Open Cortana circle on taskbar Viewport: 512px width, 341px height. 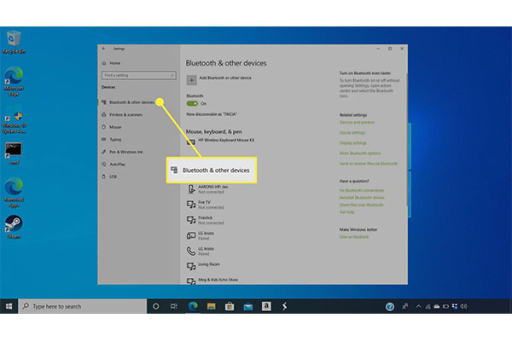156,306
